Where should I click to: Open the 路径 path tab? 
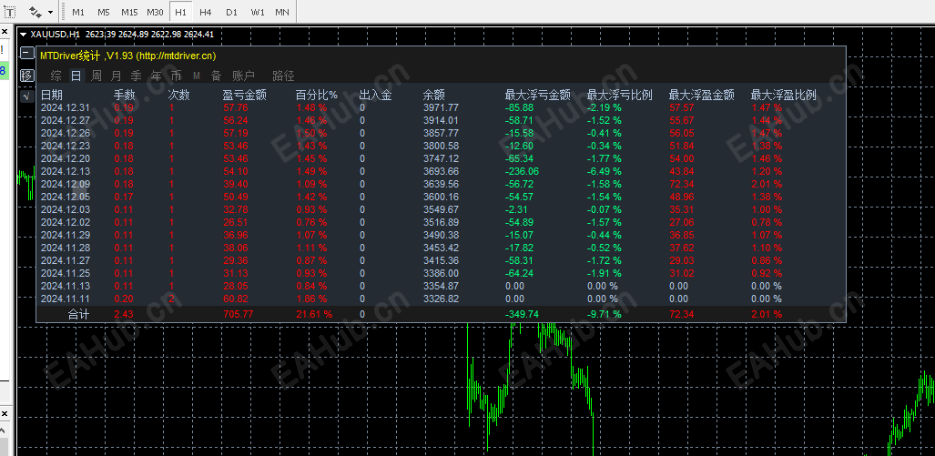[x=283, y=76]
